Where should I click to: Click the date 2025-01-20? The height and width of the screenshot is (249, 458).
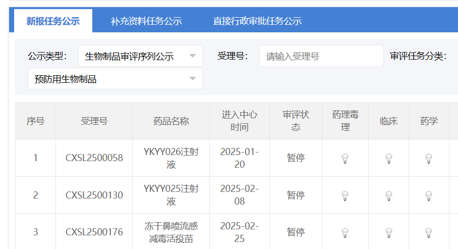click(x=240, y=158)
